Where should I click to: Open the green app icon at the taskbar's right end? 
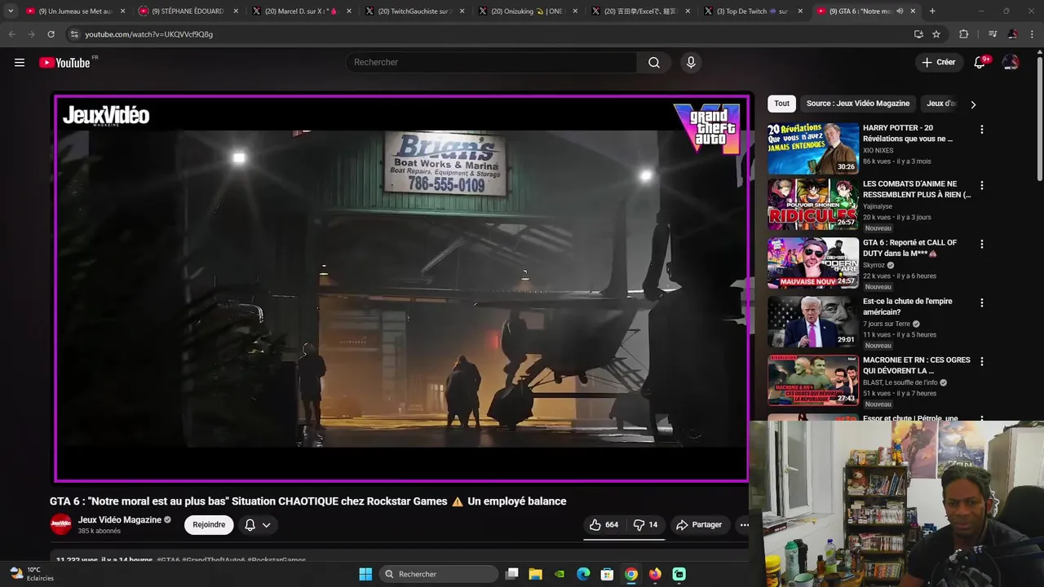(x=679, y=574)
